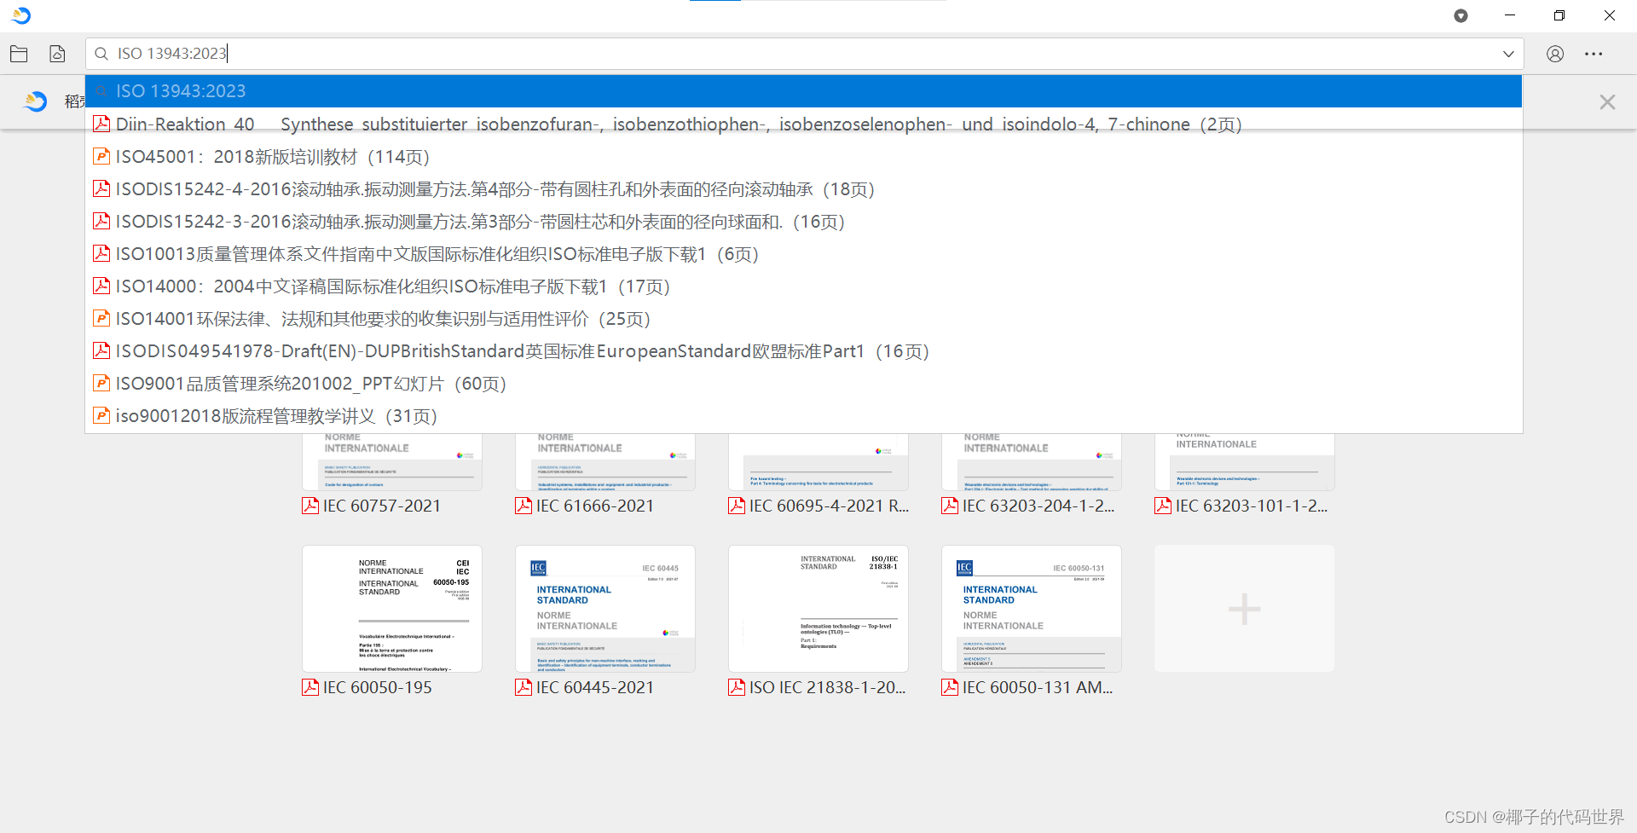Open ISODIS15242-3-2016 suggestion
Viewport: 1637px width, 833px height.
804,222
